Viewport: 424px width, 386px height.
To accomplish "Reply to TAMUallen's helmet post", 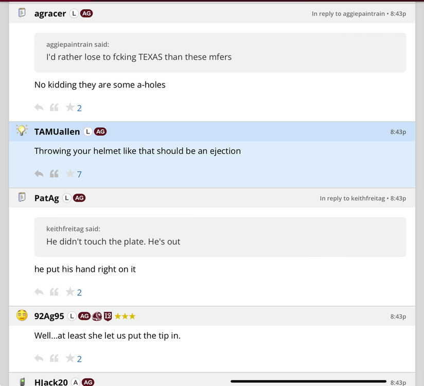I will (39, 174).
